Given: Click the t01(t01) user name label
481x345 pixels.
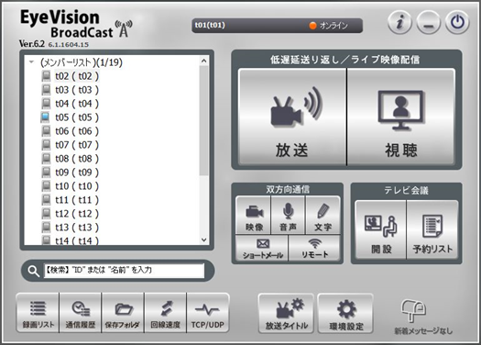Looking at the screenshot, I should (x=210, y=25).
